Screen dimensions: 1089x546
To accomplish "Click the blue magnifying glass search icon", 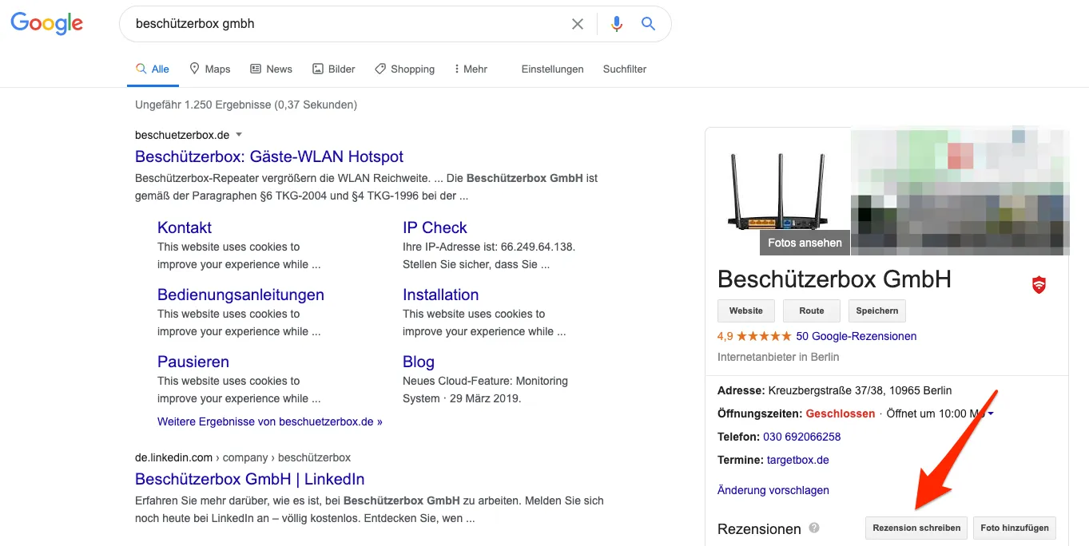I will 648,24.
